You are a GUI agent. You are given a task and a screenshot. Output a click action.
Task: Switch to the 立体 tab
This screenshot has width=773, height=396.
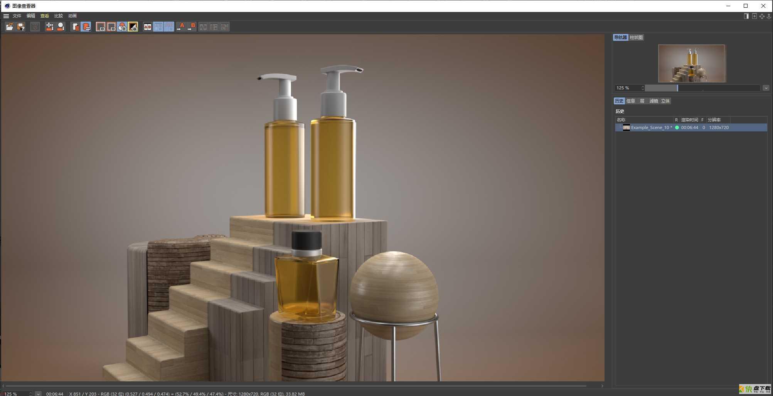(x=665, y=101)
